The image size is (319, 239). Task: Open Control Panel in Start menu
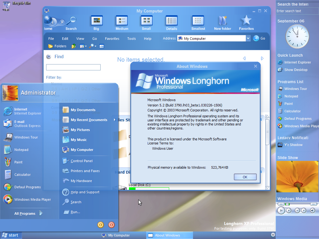[77, 161]
